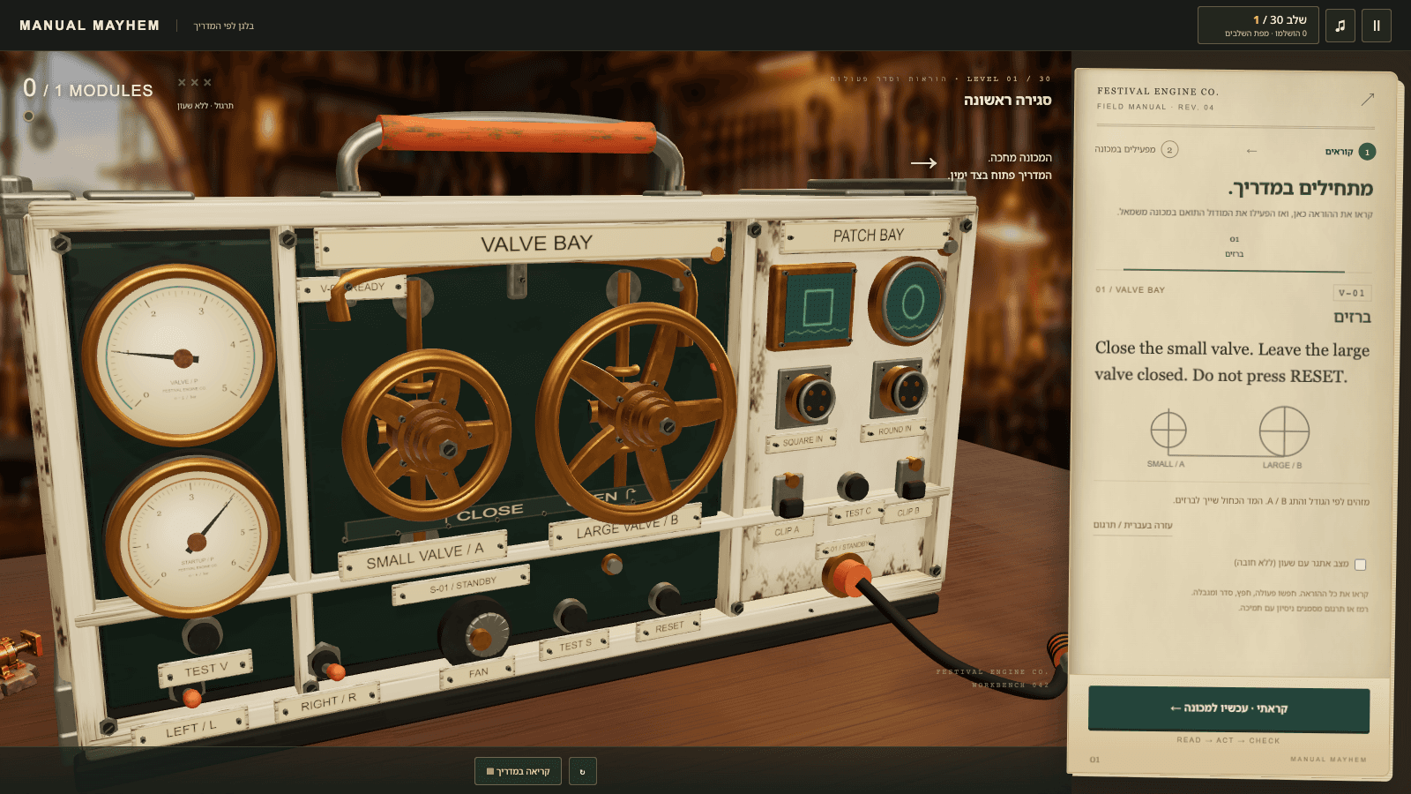
Task: Open the level 1 / 30 progress box
Action: (x=1258, y=26)
